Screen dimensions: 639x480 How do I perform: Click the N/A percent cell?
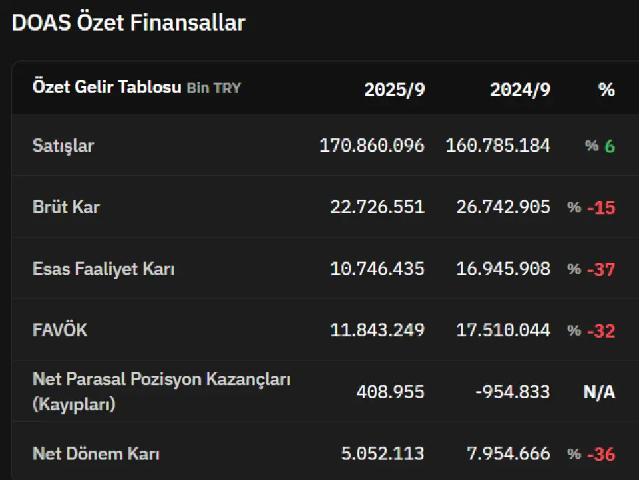(599, 392)
